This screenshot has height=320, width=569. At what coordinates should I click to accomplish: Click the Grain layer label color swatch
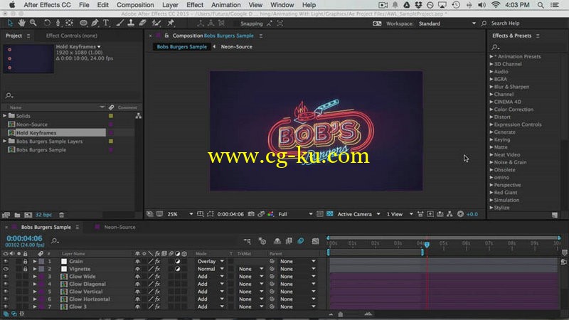click(41, 261)
